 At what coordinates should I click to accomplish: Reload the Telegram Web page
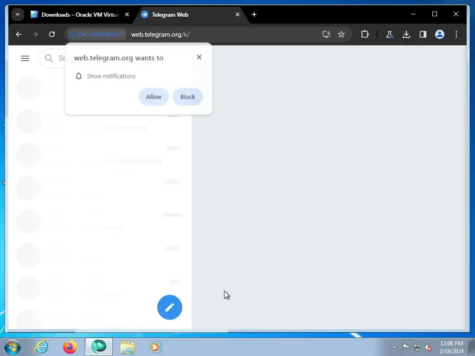(x=52, y=34)
